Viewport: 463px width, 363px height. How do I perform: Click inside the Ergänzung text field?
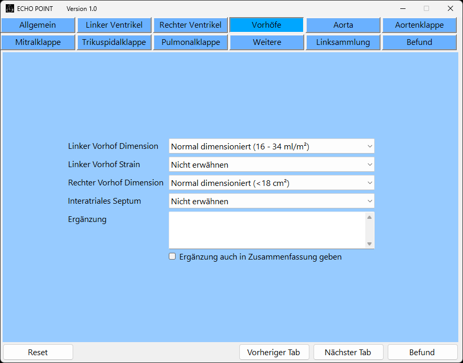(267, 230)
